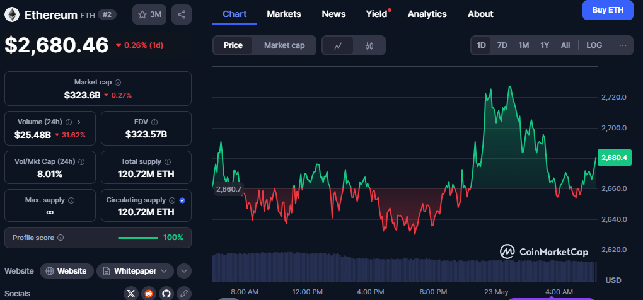Image resolution: width=643 pixels, height=300 pixels.
Task: Click the 100% profile score value
Action: [173, 238]
